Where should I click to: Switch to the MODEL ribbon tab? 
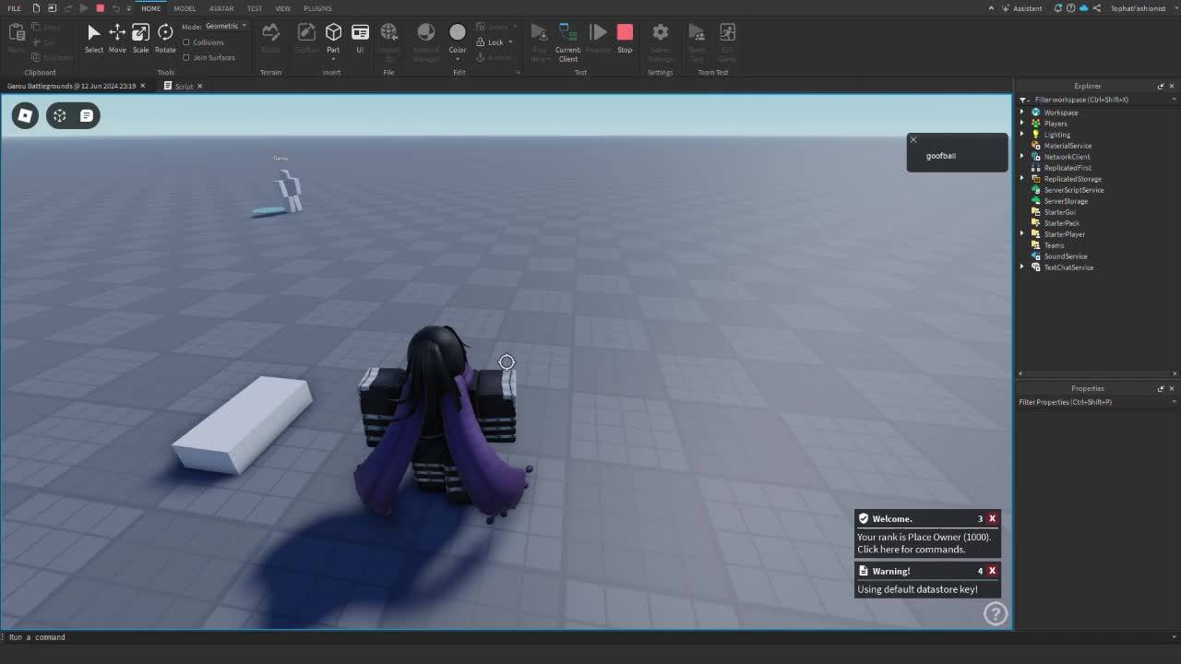tap(185, 8)
